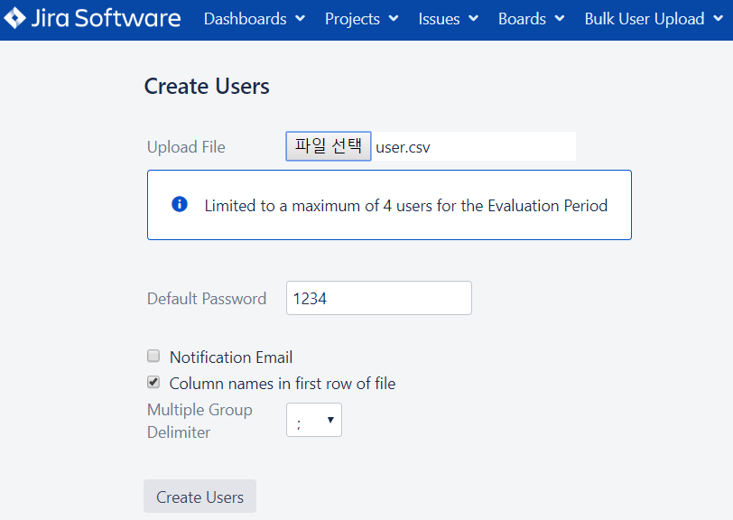Image resolution: width=733 pixels, height=520 pixels.
Task: Expand the Dashboards chevron arrow
Action: [301, 19]
